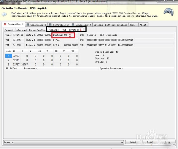Viewport: 178px width, 149px height.
Task: Click the VID field 0x1345
Action: 18,40
